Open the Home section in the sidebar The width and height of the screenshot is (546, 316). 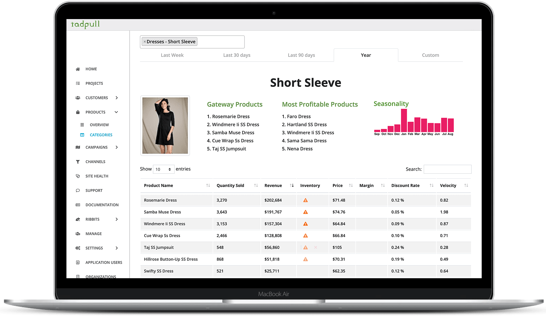[91, 69]
